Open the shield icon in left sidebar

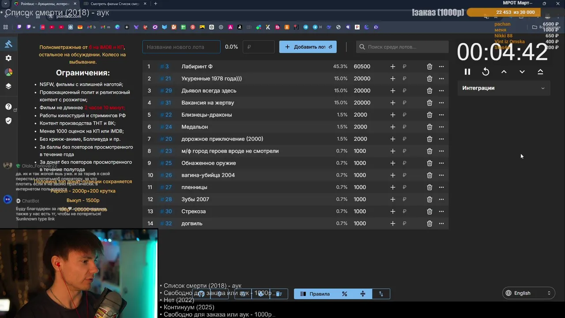pyautogui.click(x=8, y=121)
